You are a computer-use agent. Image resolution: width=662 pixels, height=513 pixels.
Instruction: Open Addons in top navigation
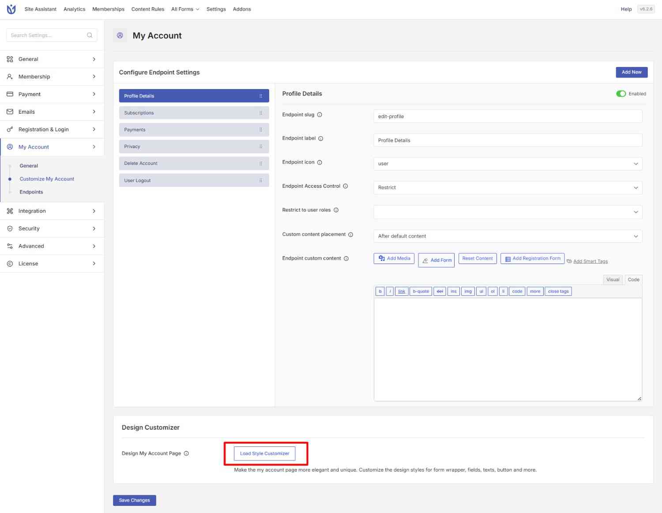242,9
